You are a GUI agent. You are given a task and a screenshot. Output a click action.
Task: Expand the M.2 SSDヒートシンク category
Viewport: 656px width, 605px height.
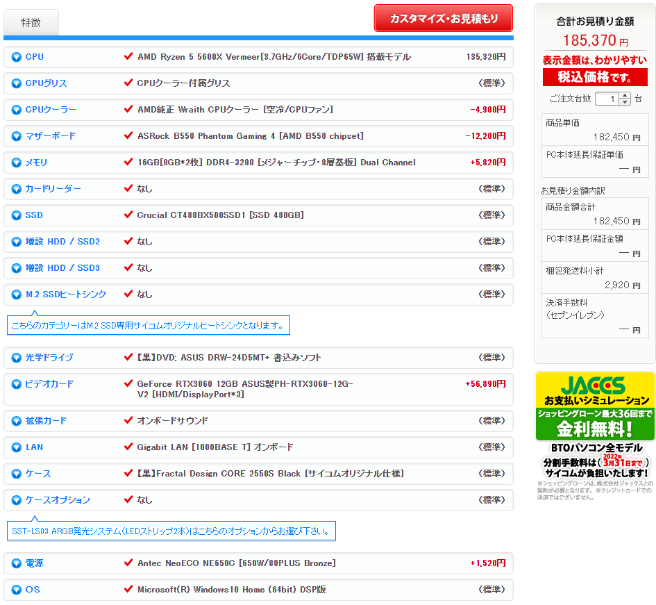pyautogui.click(x=66, y=295)
